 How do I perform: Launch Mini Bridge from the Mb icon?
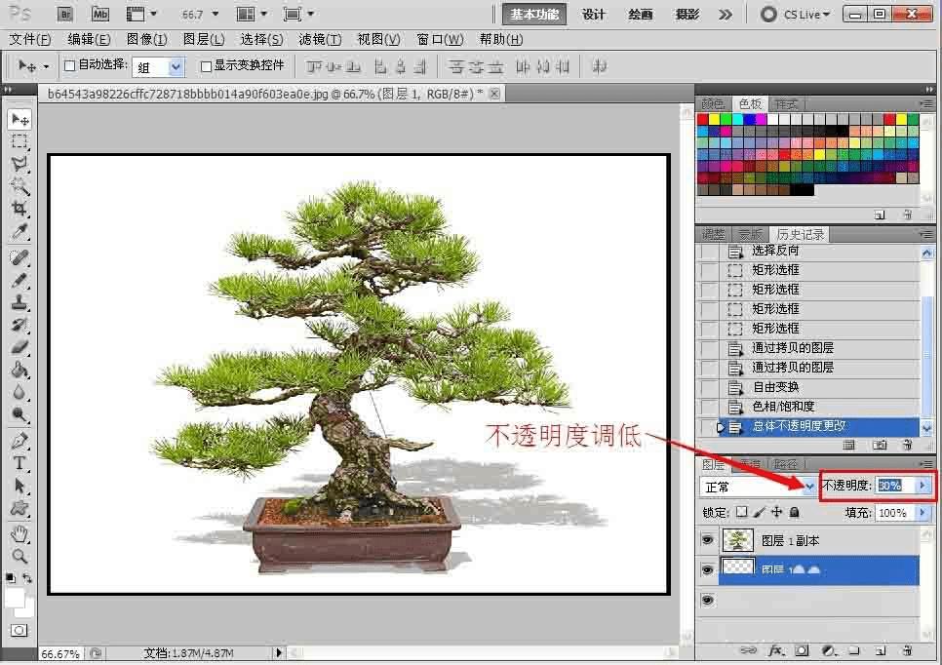click(x=99, y=14)
